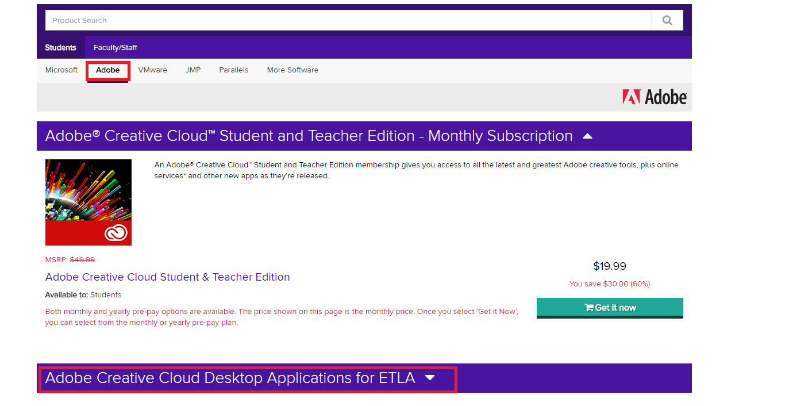Focus the Product Search text field
789x406 pixels.
coord(348,20)
